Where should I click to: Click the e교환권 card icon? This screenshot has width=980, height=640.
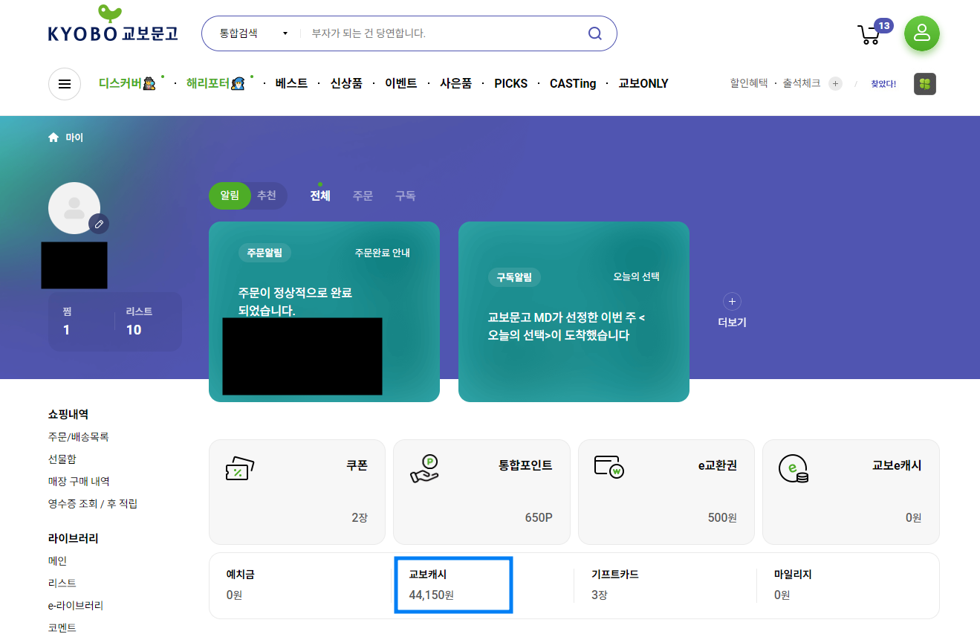pyautogui.click(x=609, y=467)
